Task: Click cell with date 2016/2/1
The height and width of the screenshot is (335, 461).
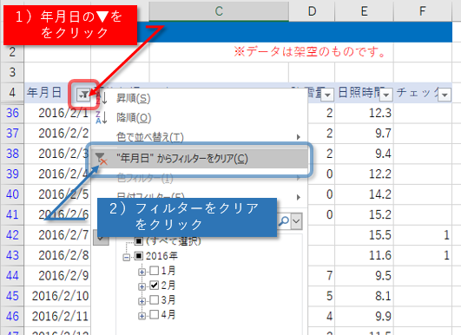Action: coord(57,113)
